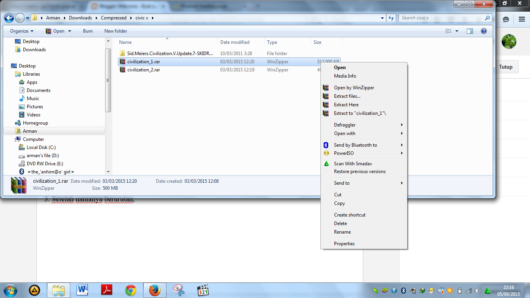Screen dimensions: 530x298
Task: Click the Windows Explorer taskbar icon
Action: tap(59, 290)
